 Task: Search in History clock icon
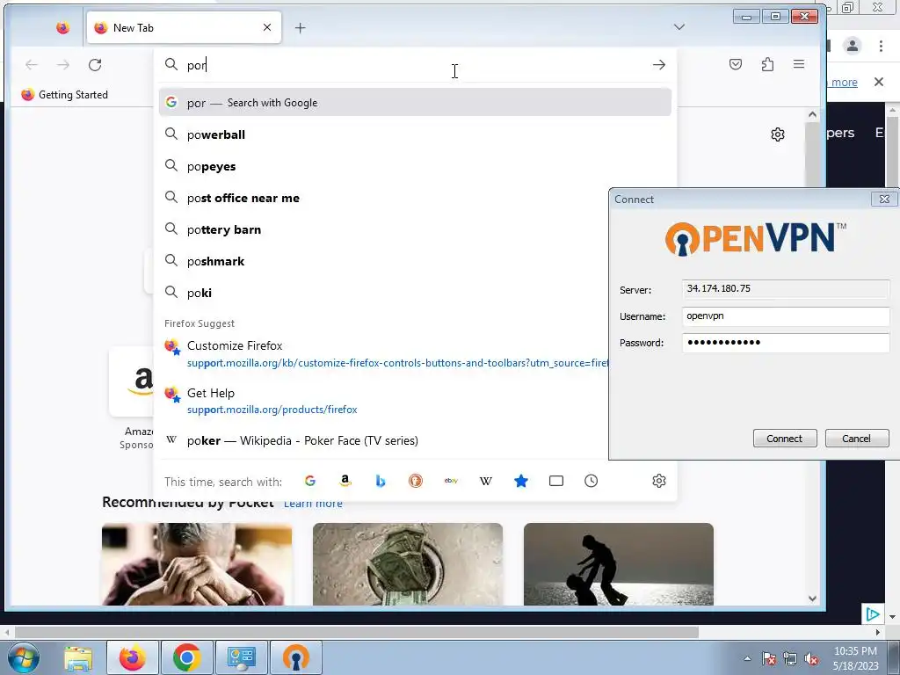pyautogui.click(x=592, y=481)
